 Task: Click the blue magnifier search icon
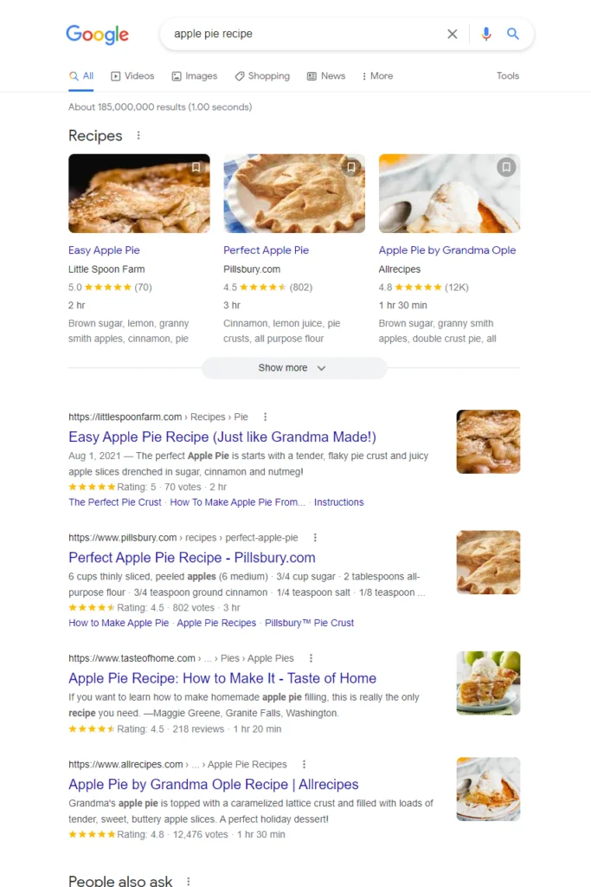513,34
